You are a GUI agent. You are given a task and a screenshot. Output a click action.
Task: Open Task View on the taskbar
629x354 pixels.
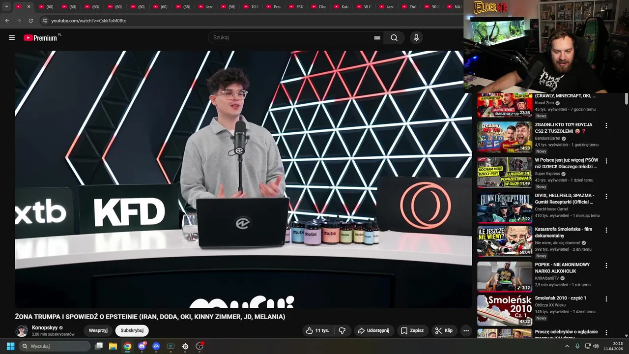point(99,346)
